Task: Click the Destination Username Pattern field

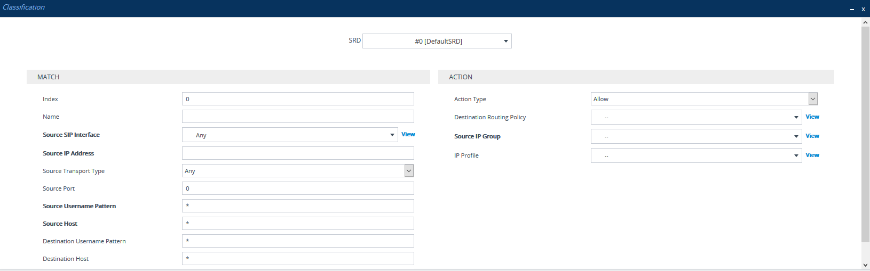Action: (297, 241)
